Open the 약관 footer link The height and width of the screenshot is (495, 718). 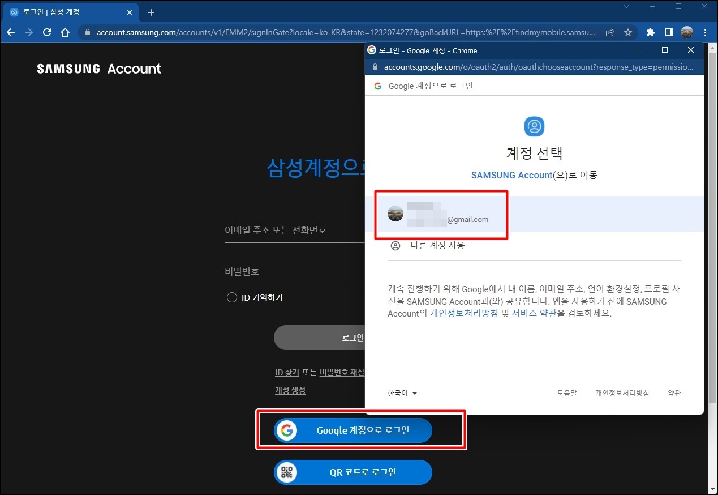click(674, 393)
